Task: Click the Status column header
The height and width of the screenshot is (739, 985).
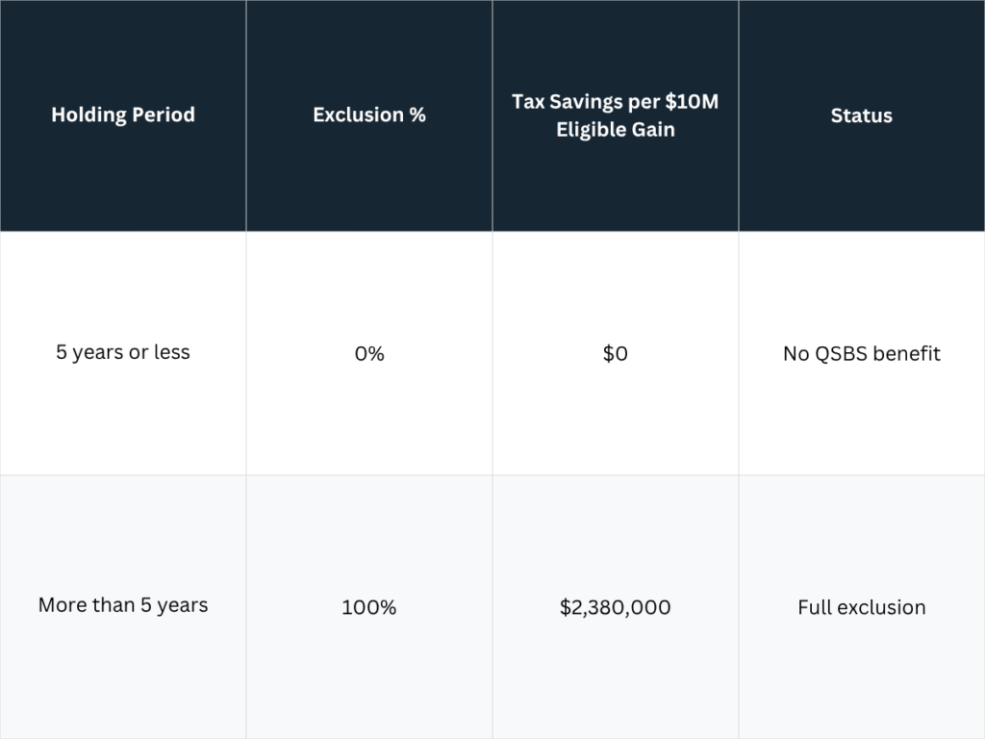Action: [862, 115]
